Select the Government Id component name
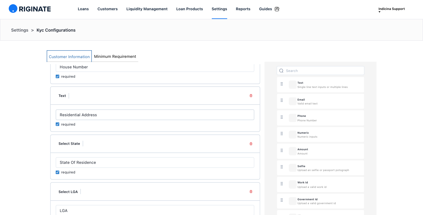Viewport: 423px width, 215px height. [308, 199]
